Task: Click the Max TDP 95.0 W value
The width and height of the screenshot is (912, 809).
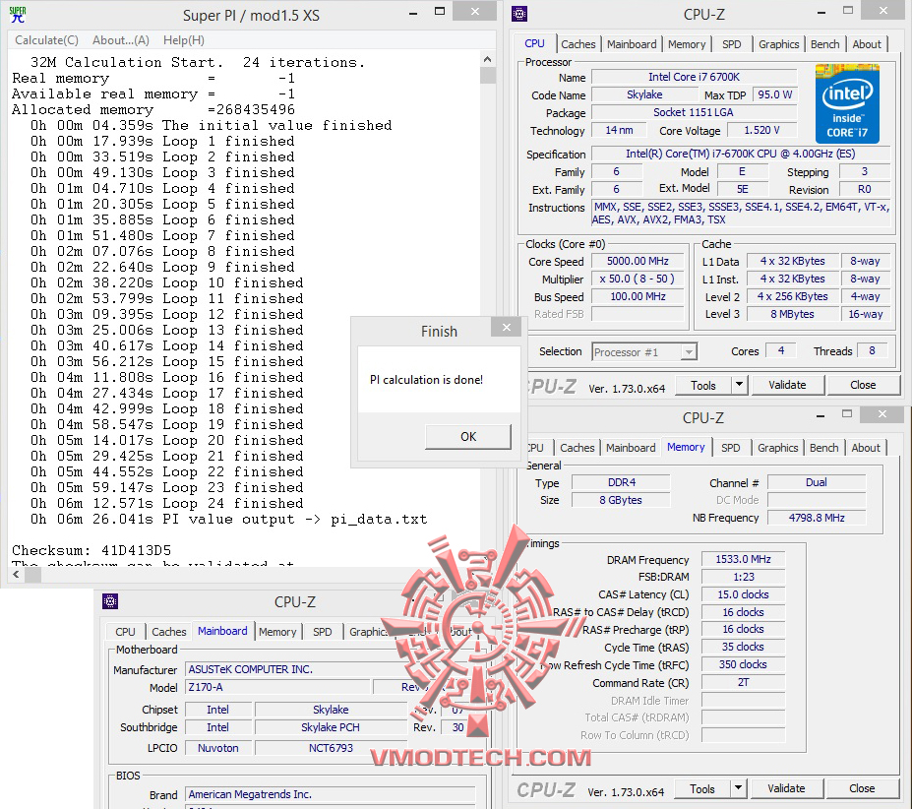Action: 774,94
